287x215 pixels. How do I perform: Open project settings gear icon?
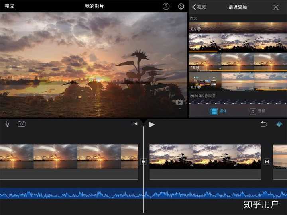tap(181, 6)
